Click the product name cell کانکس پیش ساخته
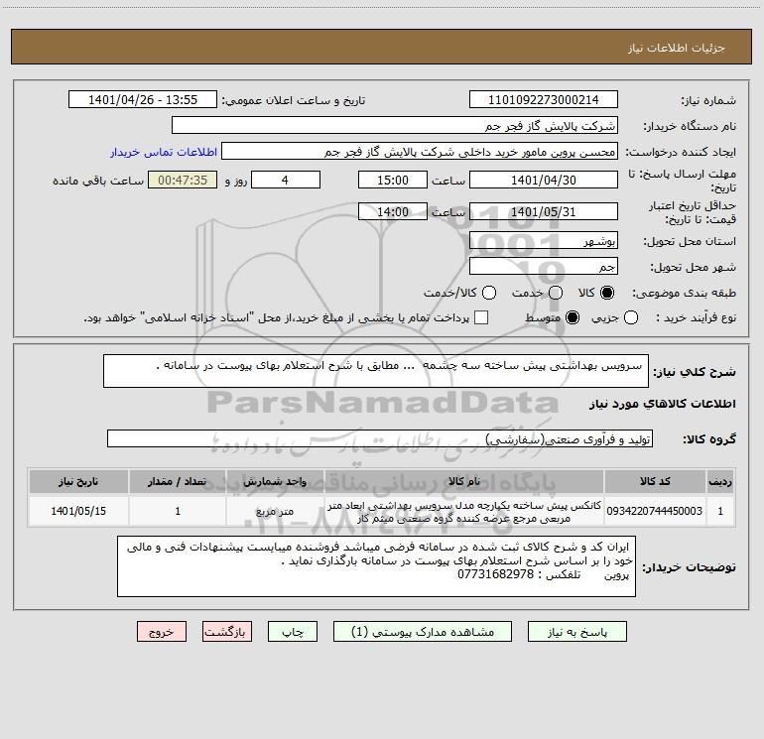Image resolution: width=764 pixels, height=739 pixels. coord(464,511)
